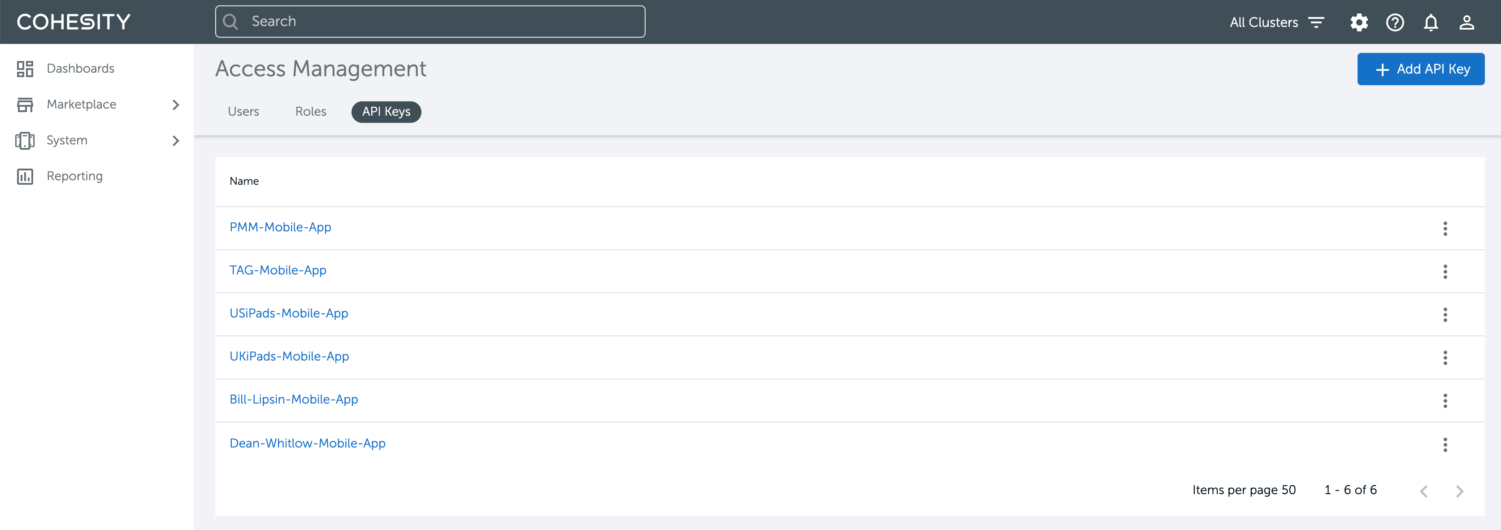Expand the Marketplace sidebar chevron
1501x530 pixels.
(x=175, y=105)
